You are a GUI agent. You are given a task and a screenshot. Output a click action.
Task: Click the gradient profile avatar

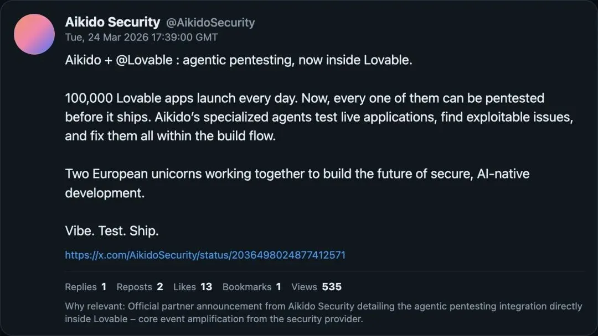34,34
